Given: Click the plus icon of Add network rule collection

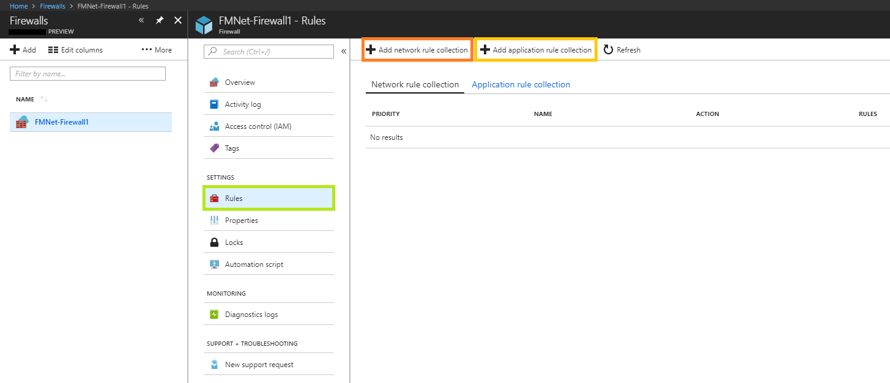Looking at the screenshot, I should 371,50.
